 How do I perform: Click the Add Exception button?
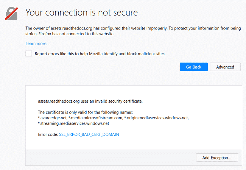pyautogui.click(x=217, y=158)
